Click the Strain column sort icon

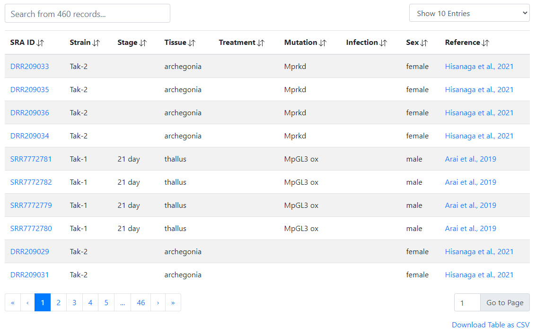(96, 43)
